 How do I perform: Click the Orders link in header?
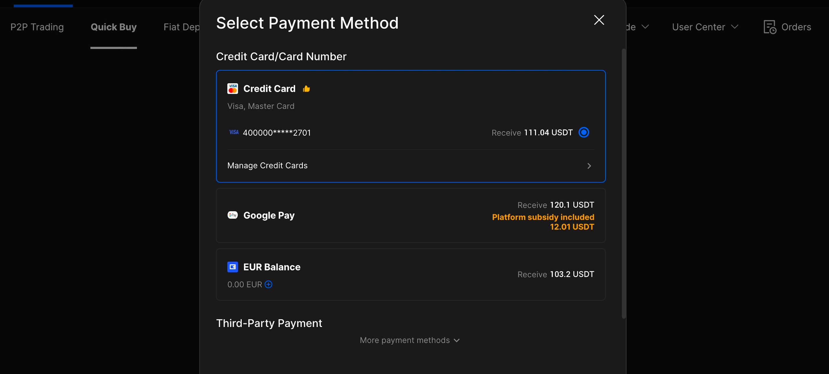796,27
